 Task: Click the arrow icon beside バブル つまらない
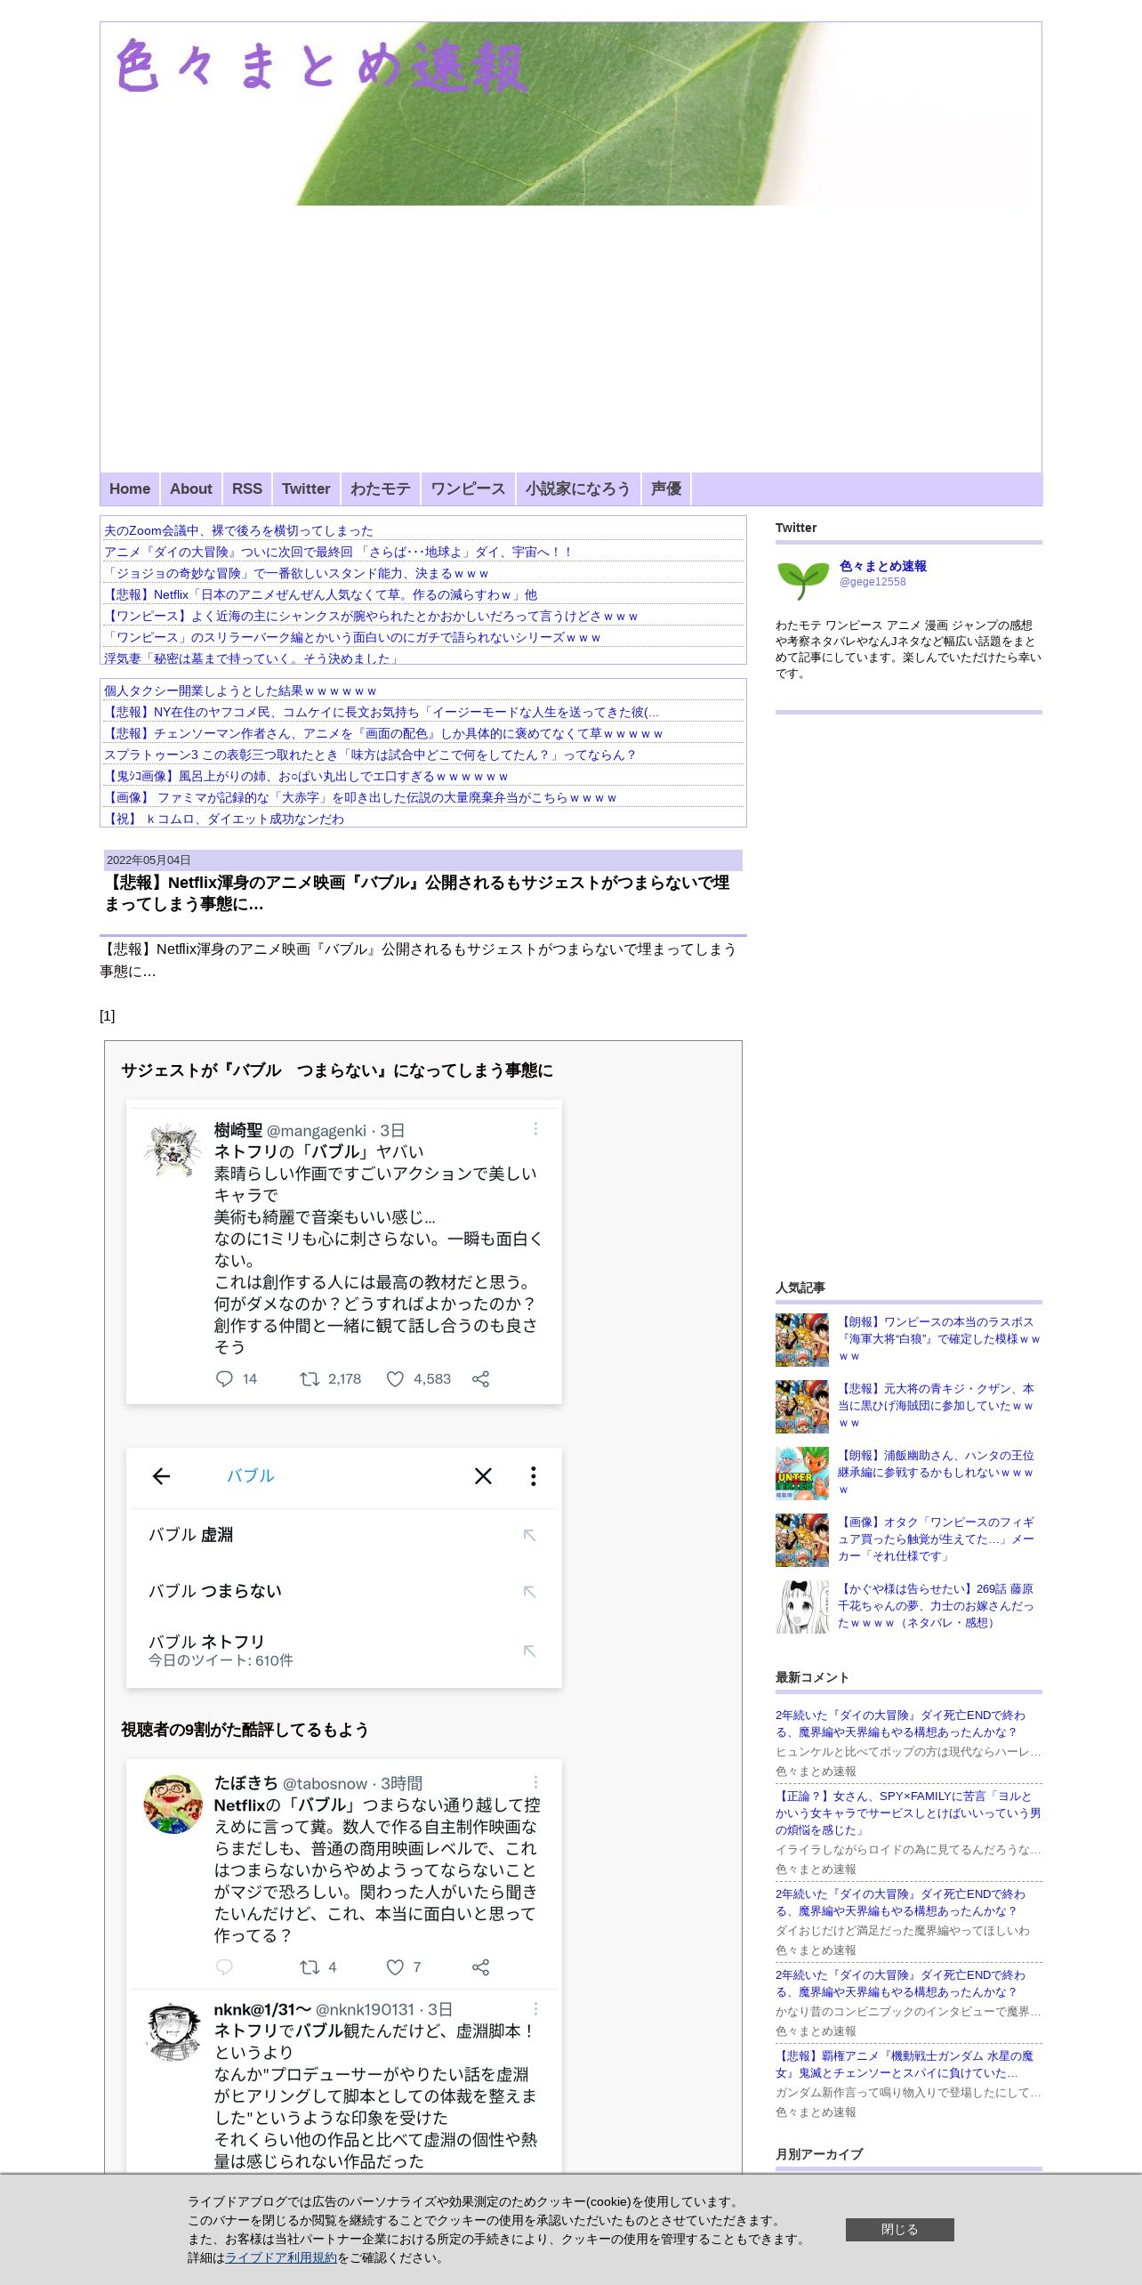(529, 1592)
